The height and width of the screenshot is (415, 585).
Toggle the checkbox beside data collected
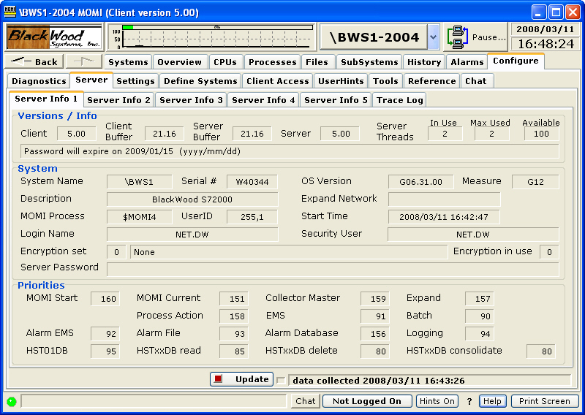[280, 380]
